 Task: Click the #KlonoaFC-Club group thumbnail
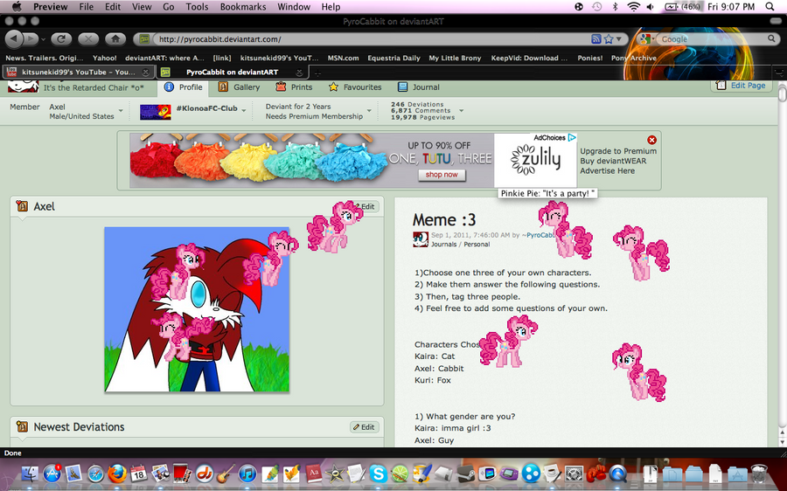click(155, 112)
